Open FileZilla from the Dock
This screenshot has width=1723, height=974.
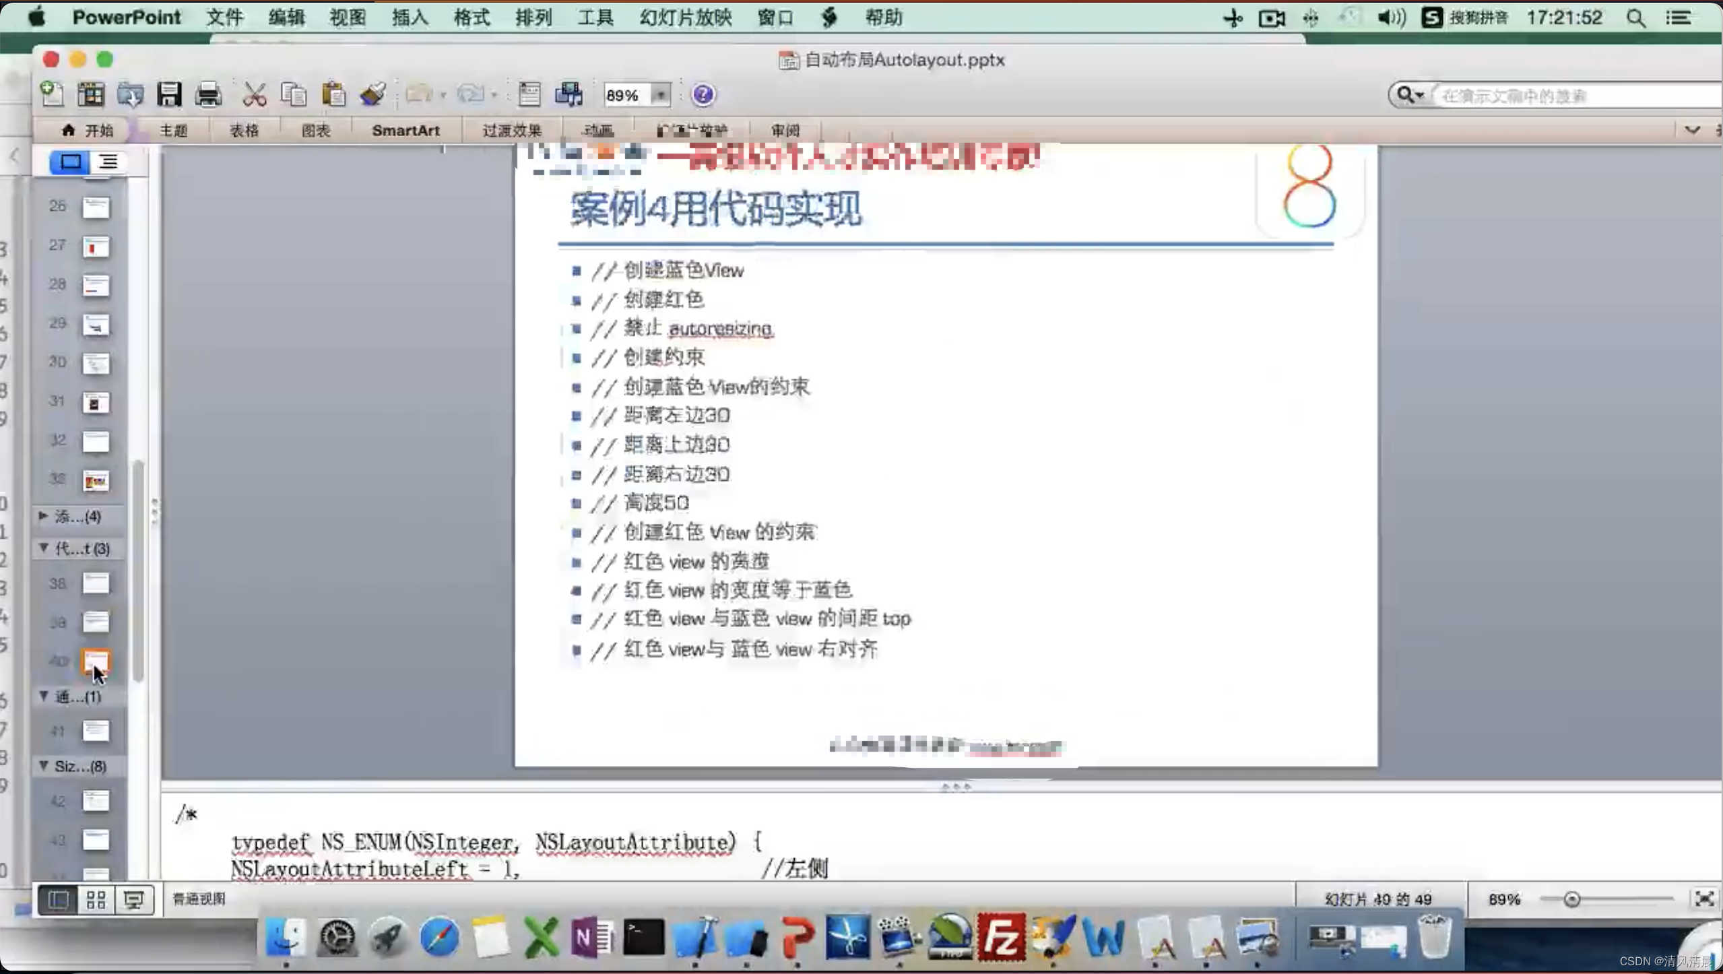click(1001, 937)
